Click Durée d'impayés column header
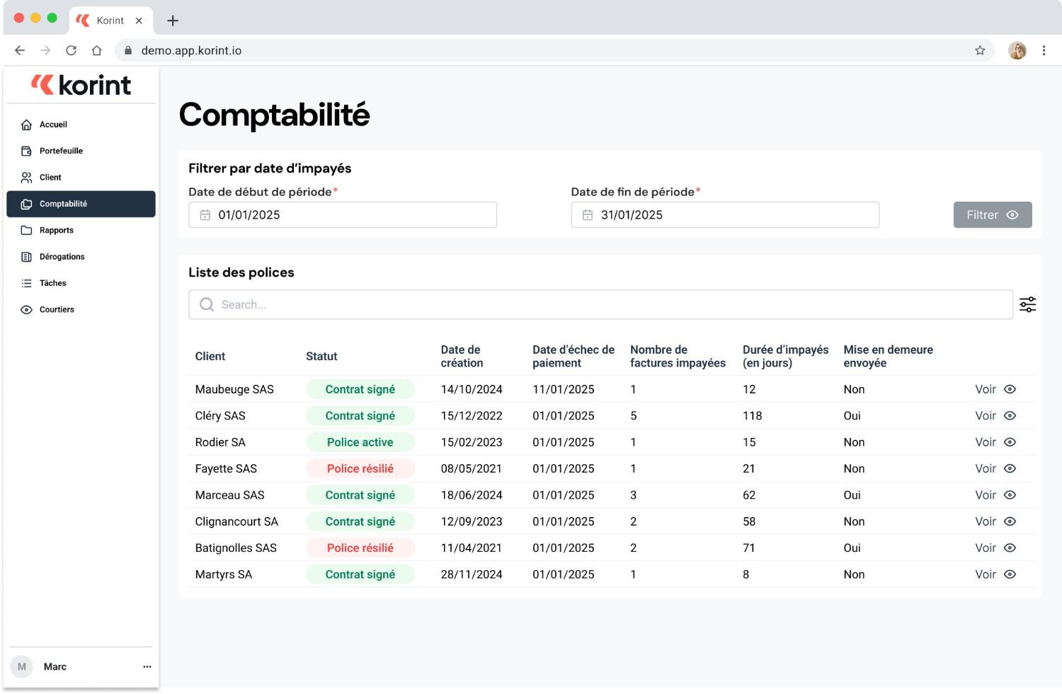Image resolution: width=1062 pixels, height=694 pixels. (x=785, y=357)
